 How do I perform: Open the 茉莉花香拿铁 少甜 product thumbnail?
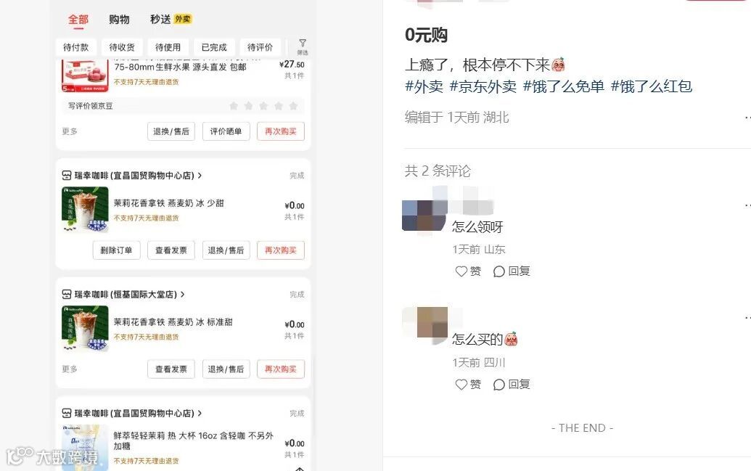pyautogui.click(x=85, y=210)
